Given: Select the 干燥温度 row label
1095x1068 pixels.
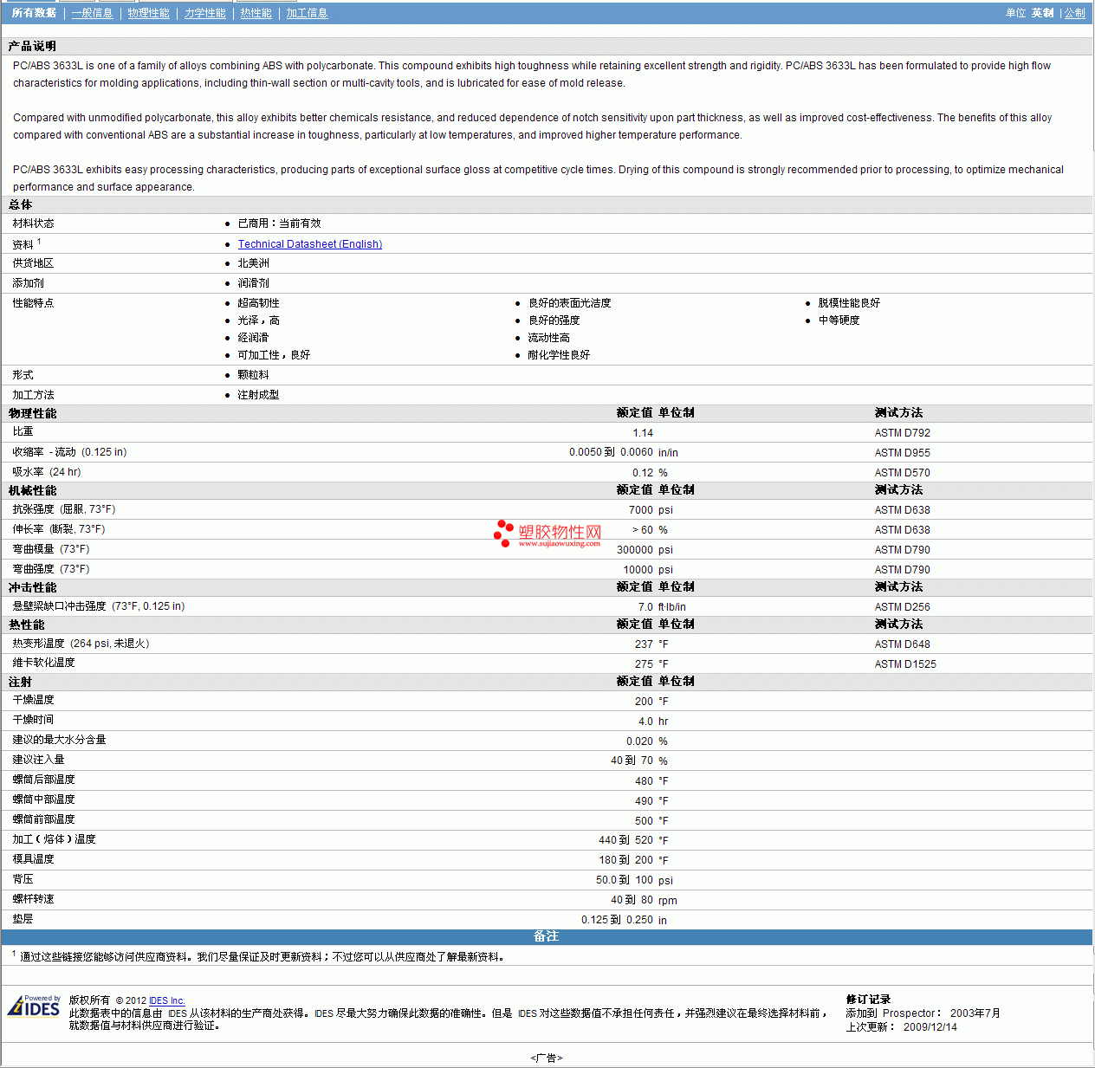Looking at the screenshot, I should click(x=33, y=700).
